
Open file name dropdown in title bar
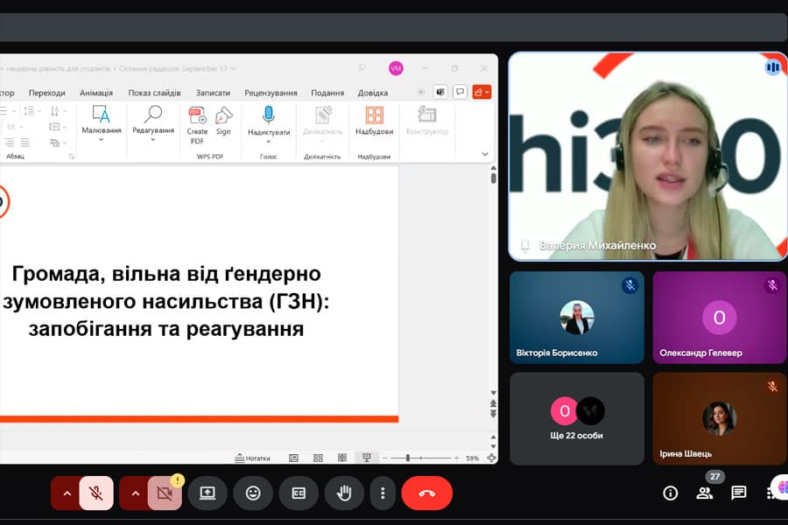coord(234,68)
